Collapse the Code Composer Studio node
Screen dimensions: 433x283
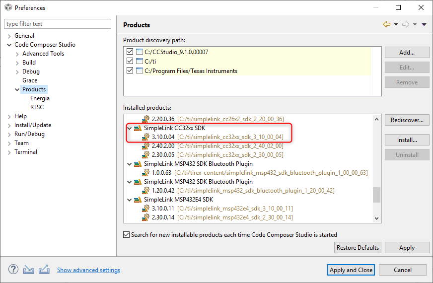click(x=9, y=45)
